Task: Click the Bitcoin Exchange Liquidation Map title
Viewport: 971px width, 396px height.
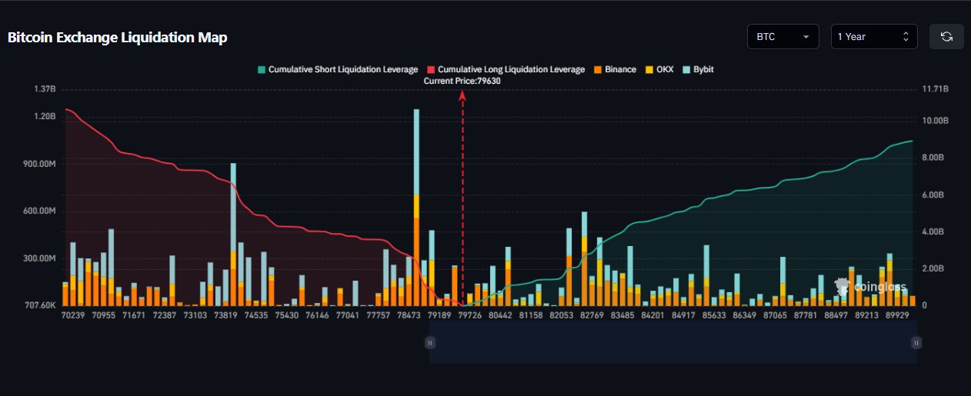Action: 118,37
